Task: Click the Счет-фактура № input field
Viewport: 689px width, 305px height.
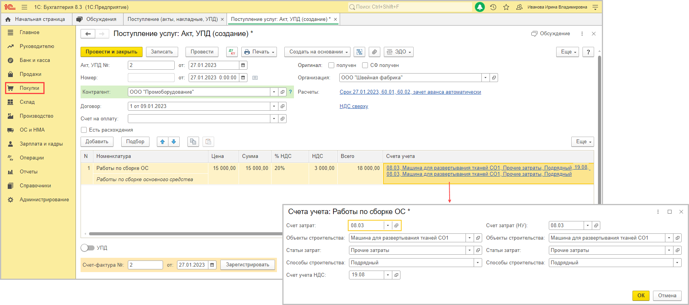Action: coord(145,265)
